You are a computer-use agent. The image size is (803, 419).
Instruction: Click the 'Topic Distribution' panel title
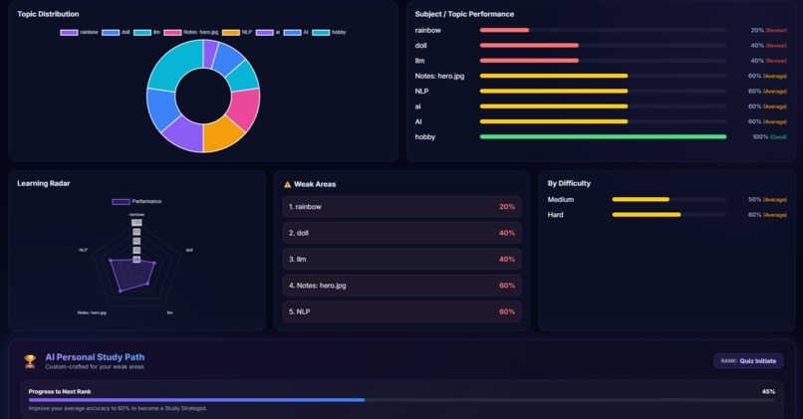point(48,14)
